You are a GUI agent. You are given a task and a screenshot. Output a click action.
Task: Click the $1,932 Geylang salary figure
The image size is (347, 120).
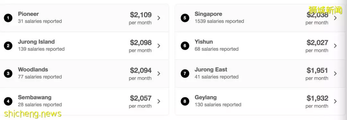(317, 98)
